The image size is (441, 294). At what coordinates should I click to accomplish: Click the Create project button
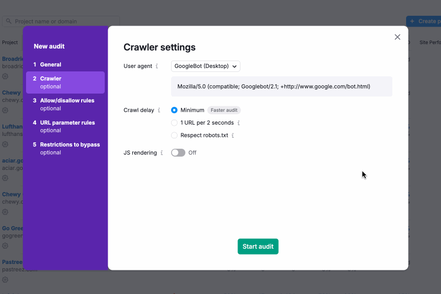[423, 21]
